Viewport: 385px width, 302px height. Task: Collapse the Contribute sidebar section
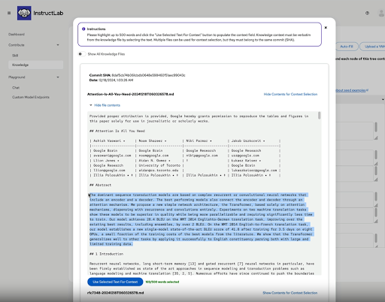tap(58, 45)
